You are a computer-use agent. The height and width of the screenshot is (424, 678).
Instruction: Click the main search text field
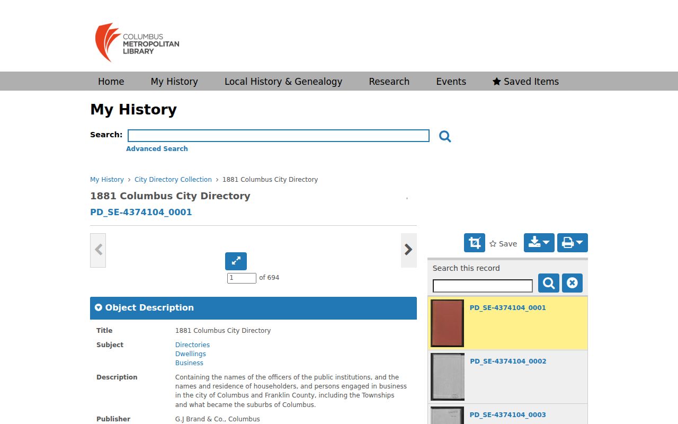point(279,136)
